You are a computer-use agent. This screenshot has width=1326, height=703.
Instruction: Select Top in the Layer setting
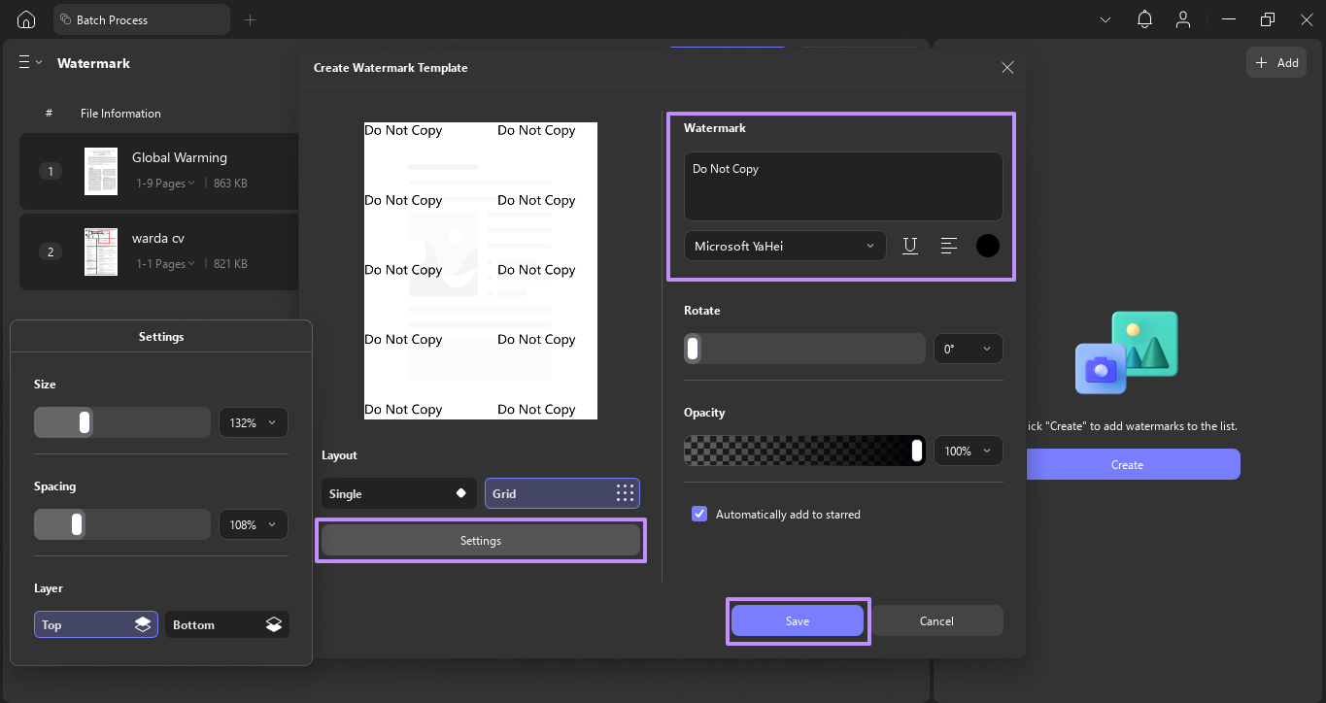(95, 624)
